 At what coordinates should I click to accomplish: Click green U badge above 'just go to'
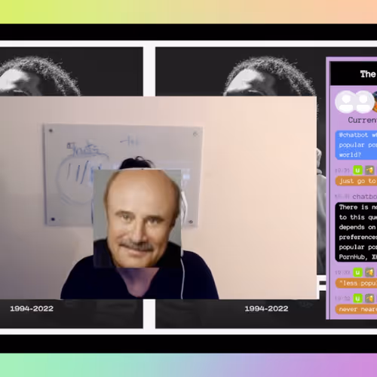coord(357,170)
